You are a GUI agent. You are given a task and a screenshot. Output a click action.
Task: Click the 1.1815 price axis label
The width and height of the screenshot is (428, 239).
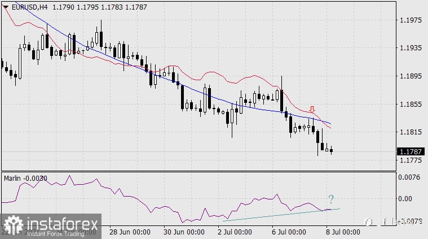(411, 132)
